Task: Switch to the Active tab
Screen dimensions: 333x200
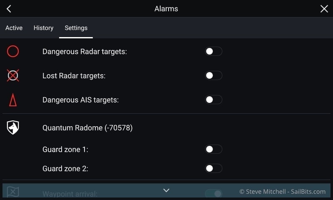Action: pos(14,28)
